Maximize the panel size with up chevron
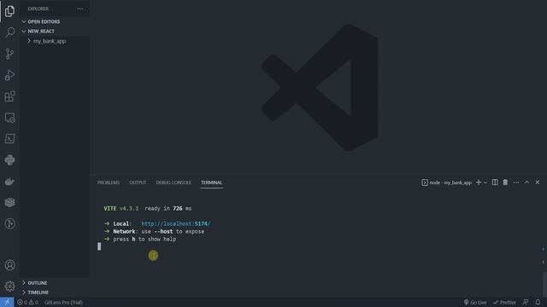The image size is (547, 307). coord(526,182)
